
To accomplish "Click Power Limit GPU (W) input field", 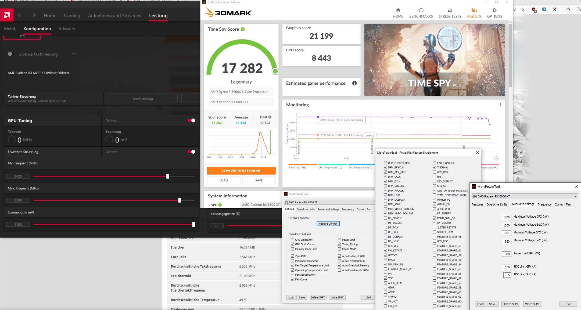I will pyautogui.click(x=506, y=254).
